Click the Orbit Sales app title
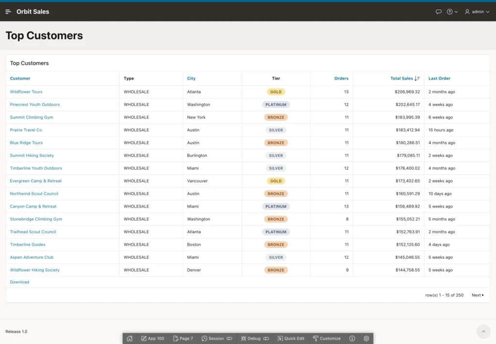This screenshot has height=344, width=496. click(33, 12)
